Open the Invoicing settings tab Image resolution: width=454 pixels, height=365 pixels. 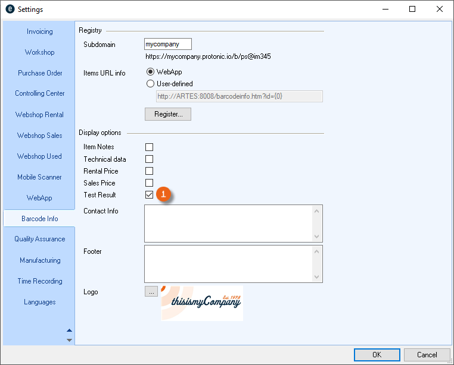coord(39,32)
